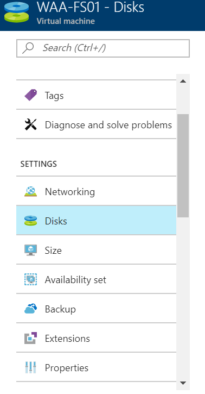Viewport: 205px width, 394px height.
Task: Click the purple Tags icon
Action: click(x=30, y=95)
